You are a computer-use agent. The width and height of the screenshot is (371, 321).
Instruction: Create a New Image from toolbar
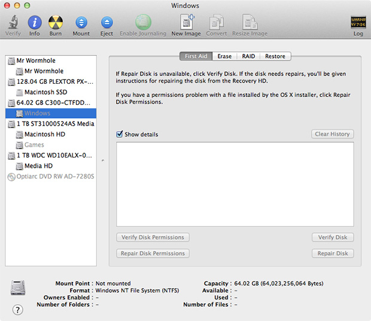pyautogui.click(x=186, y=22)
